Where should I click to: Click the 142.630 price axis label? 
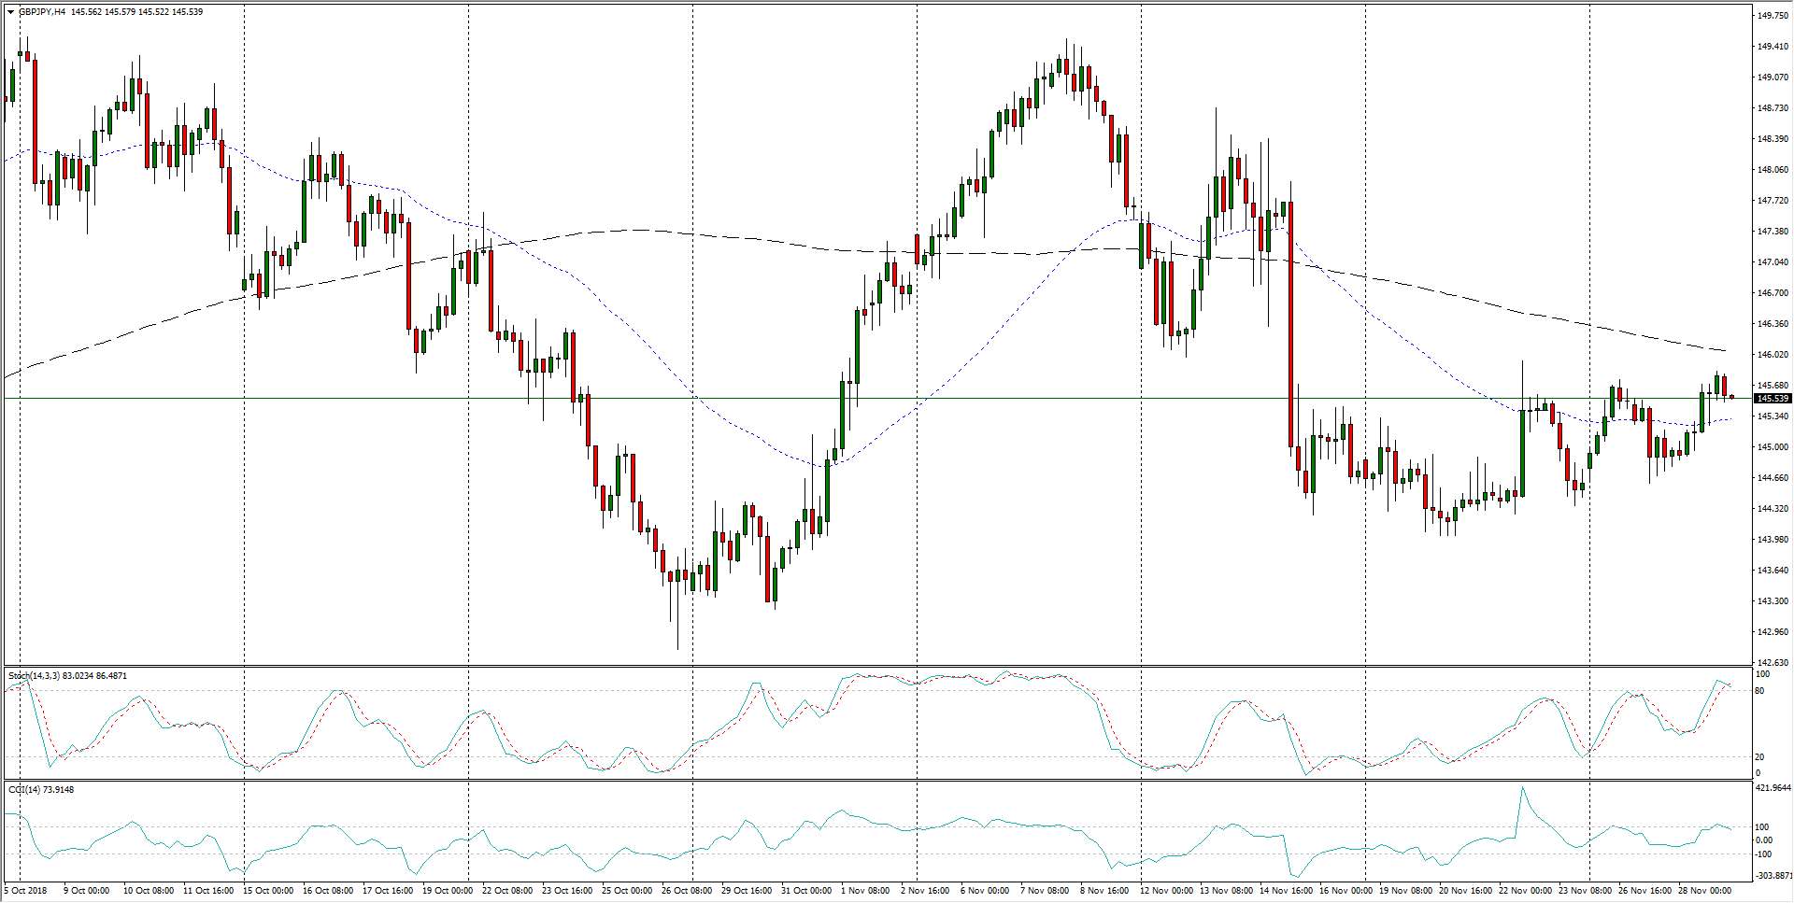[1773, 662]
